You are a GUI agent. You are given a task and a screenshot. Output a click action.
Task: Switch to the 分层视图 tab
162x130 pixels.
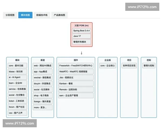click(10, 15)
